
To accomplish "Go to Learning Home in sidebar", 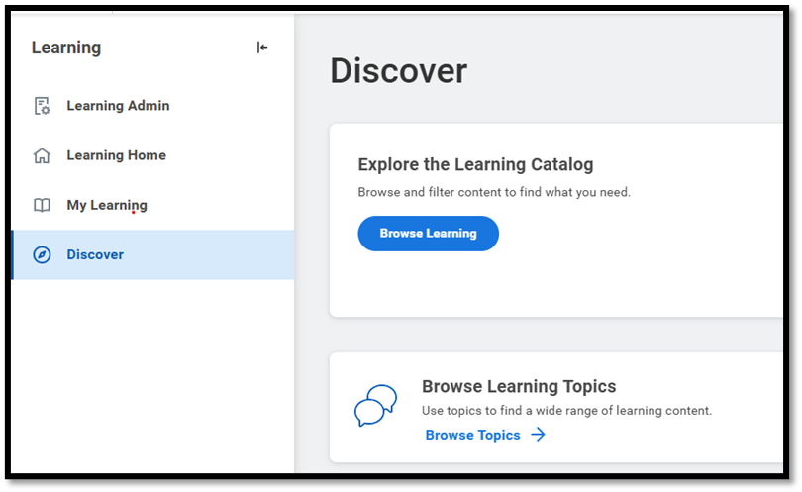I will pos(116,155).
